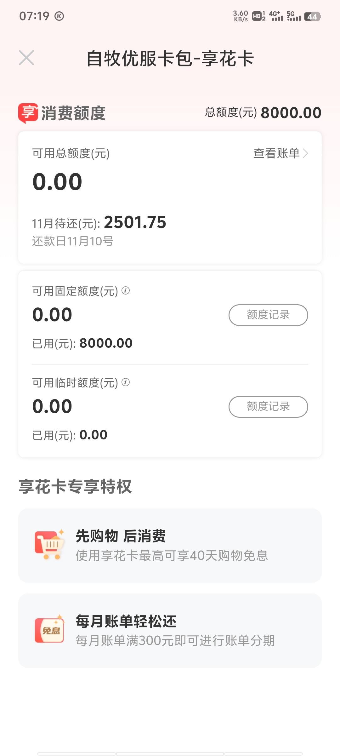
Task: View 额度记录 for fixed quota
Action: [268, 315]
